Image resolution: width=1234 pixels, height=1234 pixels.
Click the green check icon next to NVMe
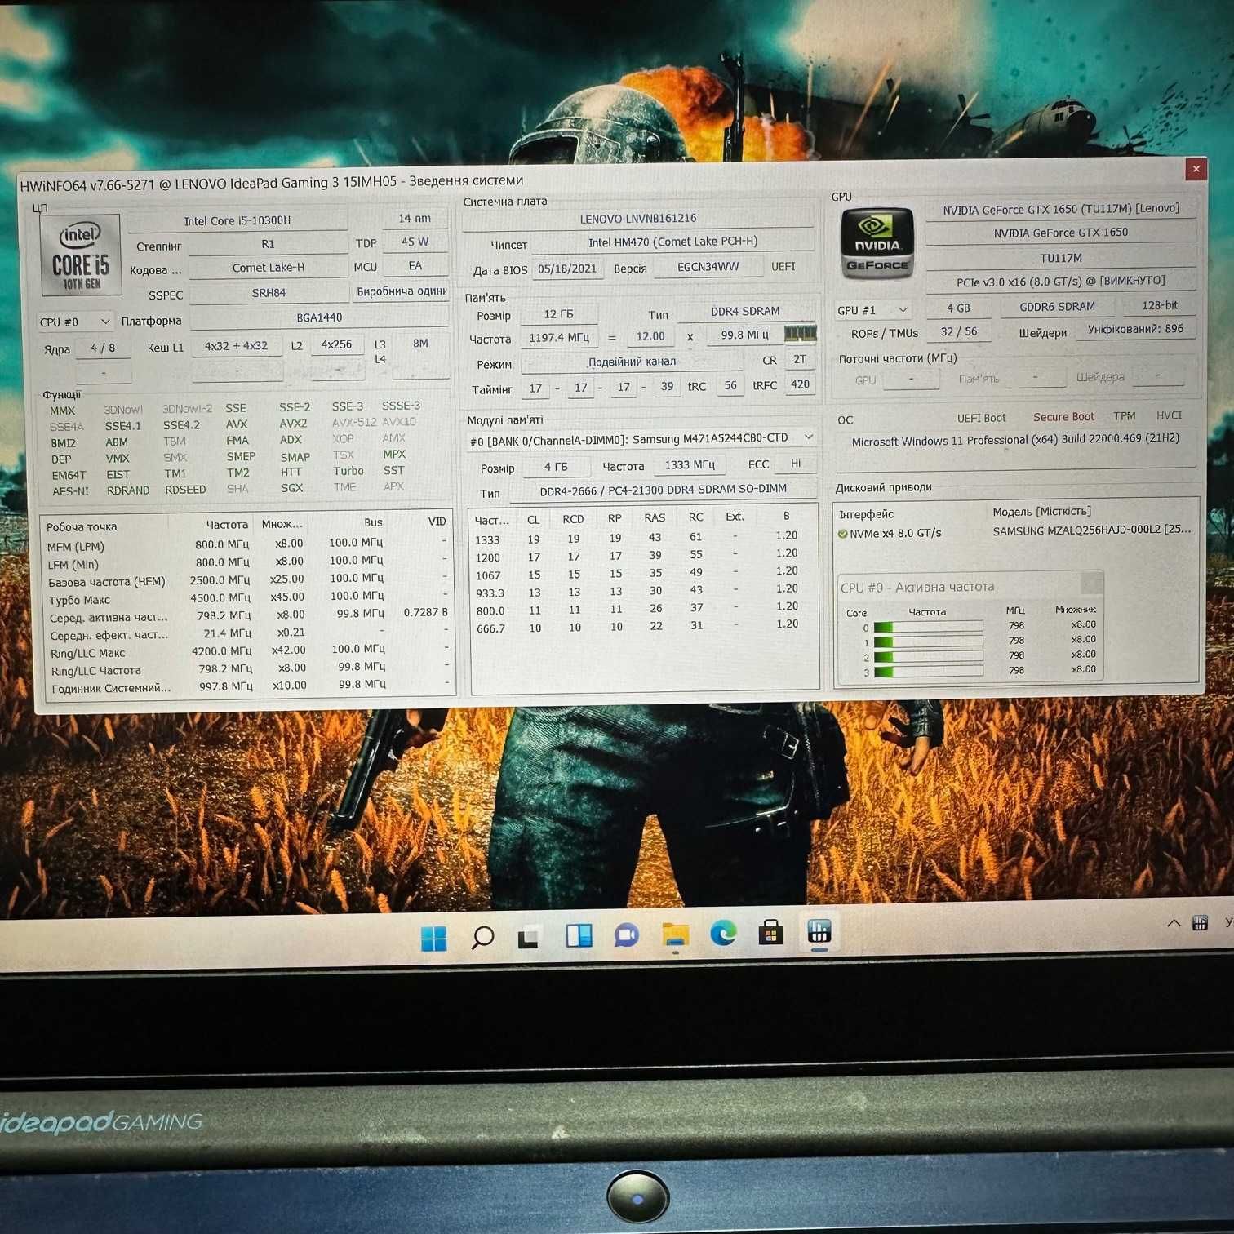(x=842, y=534)
